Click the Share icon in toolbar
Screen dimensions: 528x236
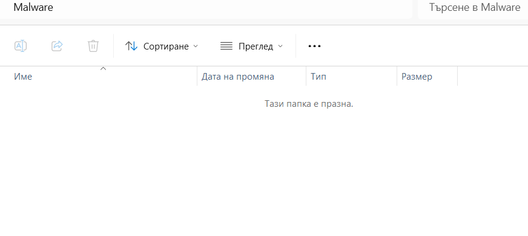click(x=57, y=46)
